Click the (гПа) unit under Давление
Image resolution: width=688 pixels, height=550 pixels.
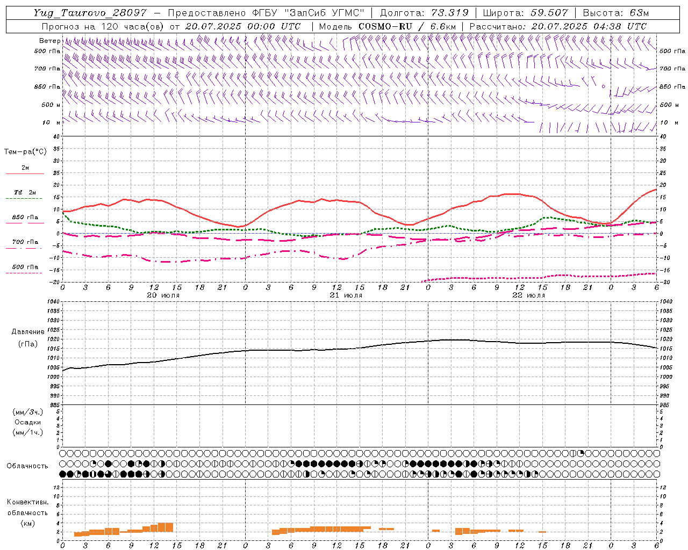click(x=28, y=344)
